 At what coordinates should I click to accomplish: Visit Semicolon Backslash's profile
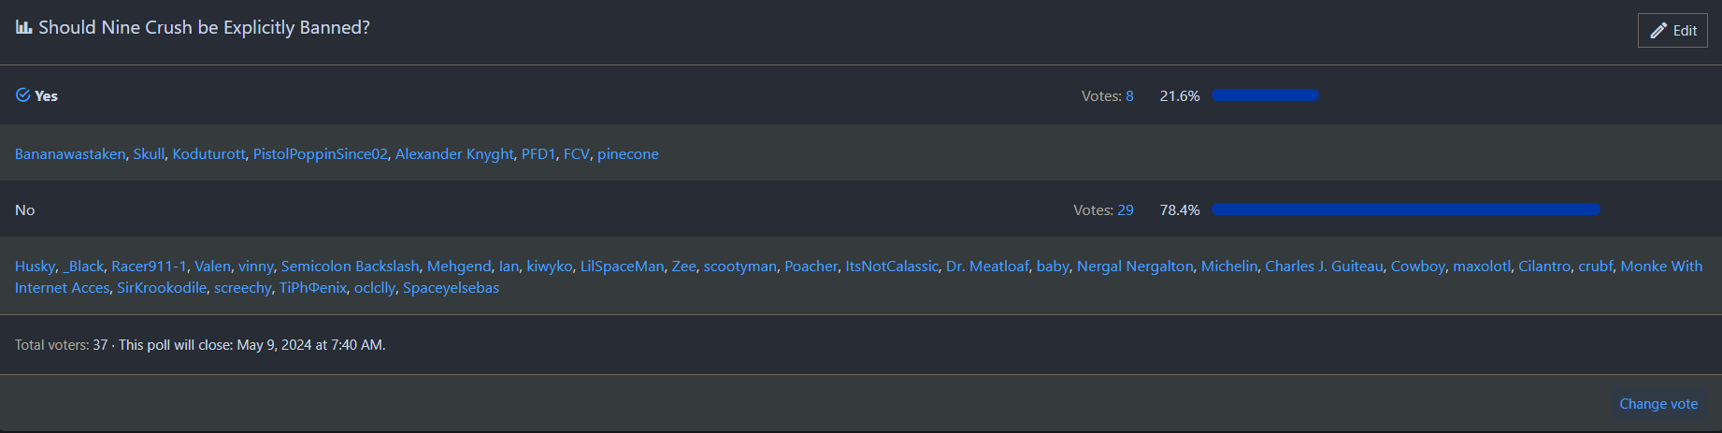tap(350, 267)
